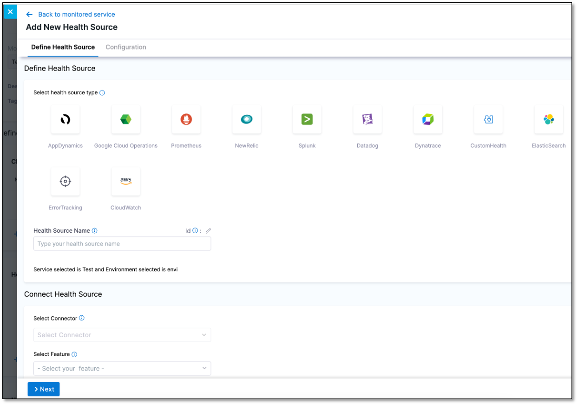This screenshot has width=578, height=405.
Task: Select the AppDynamics health source icon
Action: pyautogui.click(x=65, y=119)
